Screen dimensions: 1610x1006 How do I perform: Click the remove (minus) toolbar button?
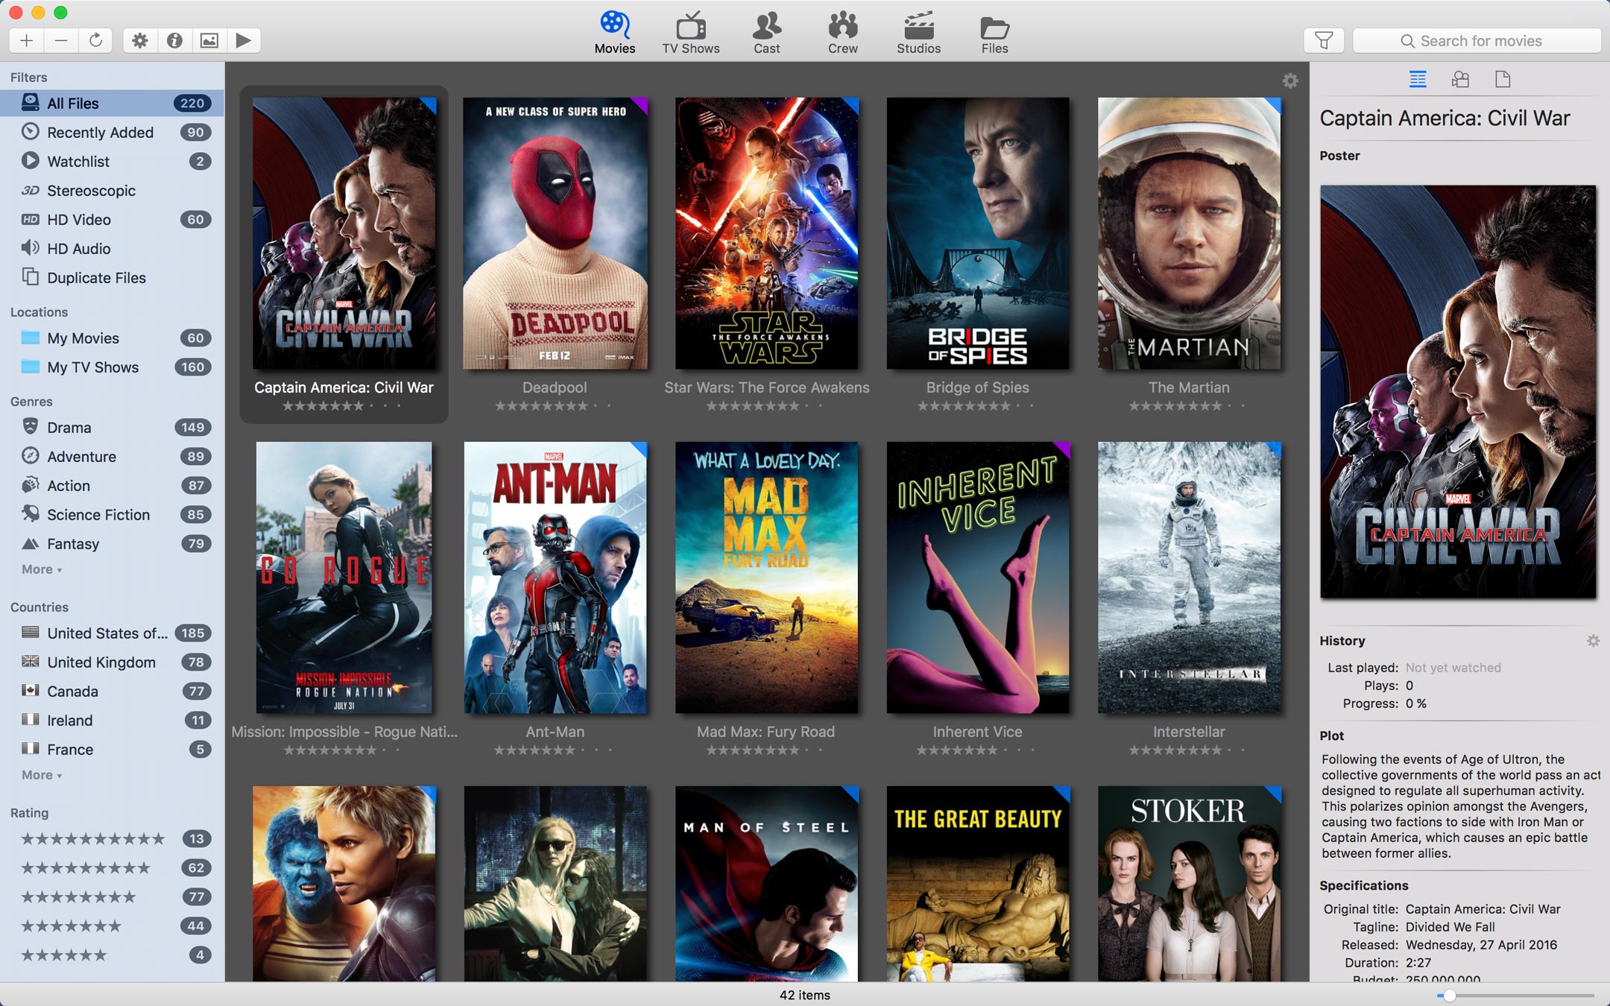pyautogui.click(x=61, y=40)
